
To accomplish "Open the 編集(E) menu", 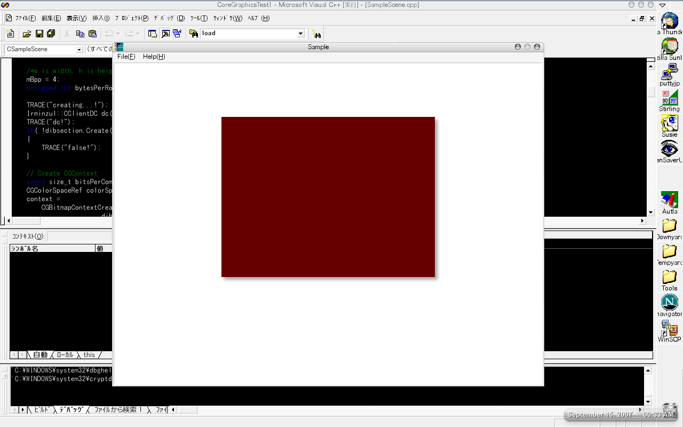I will click(51, 18).
